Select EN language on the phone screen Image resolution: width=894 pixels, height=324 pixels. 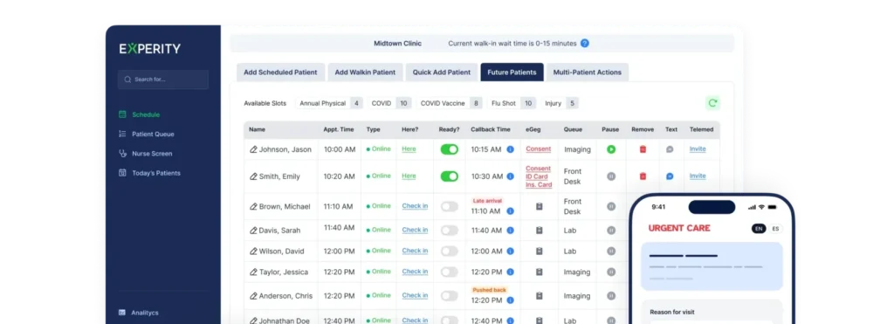[759, 229]
